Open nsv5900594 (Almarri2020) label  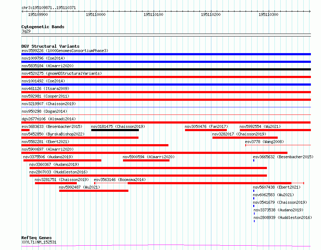click(x=149, y=157)
